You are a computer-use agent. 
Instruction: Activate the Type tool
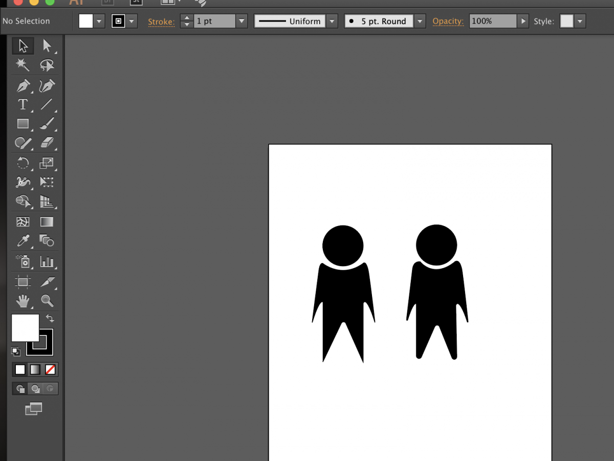click(23, 105)
